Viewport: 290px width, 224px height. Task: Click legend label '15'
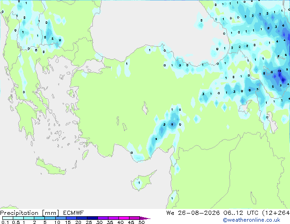68,222
